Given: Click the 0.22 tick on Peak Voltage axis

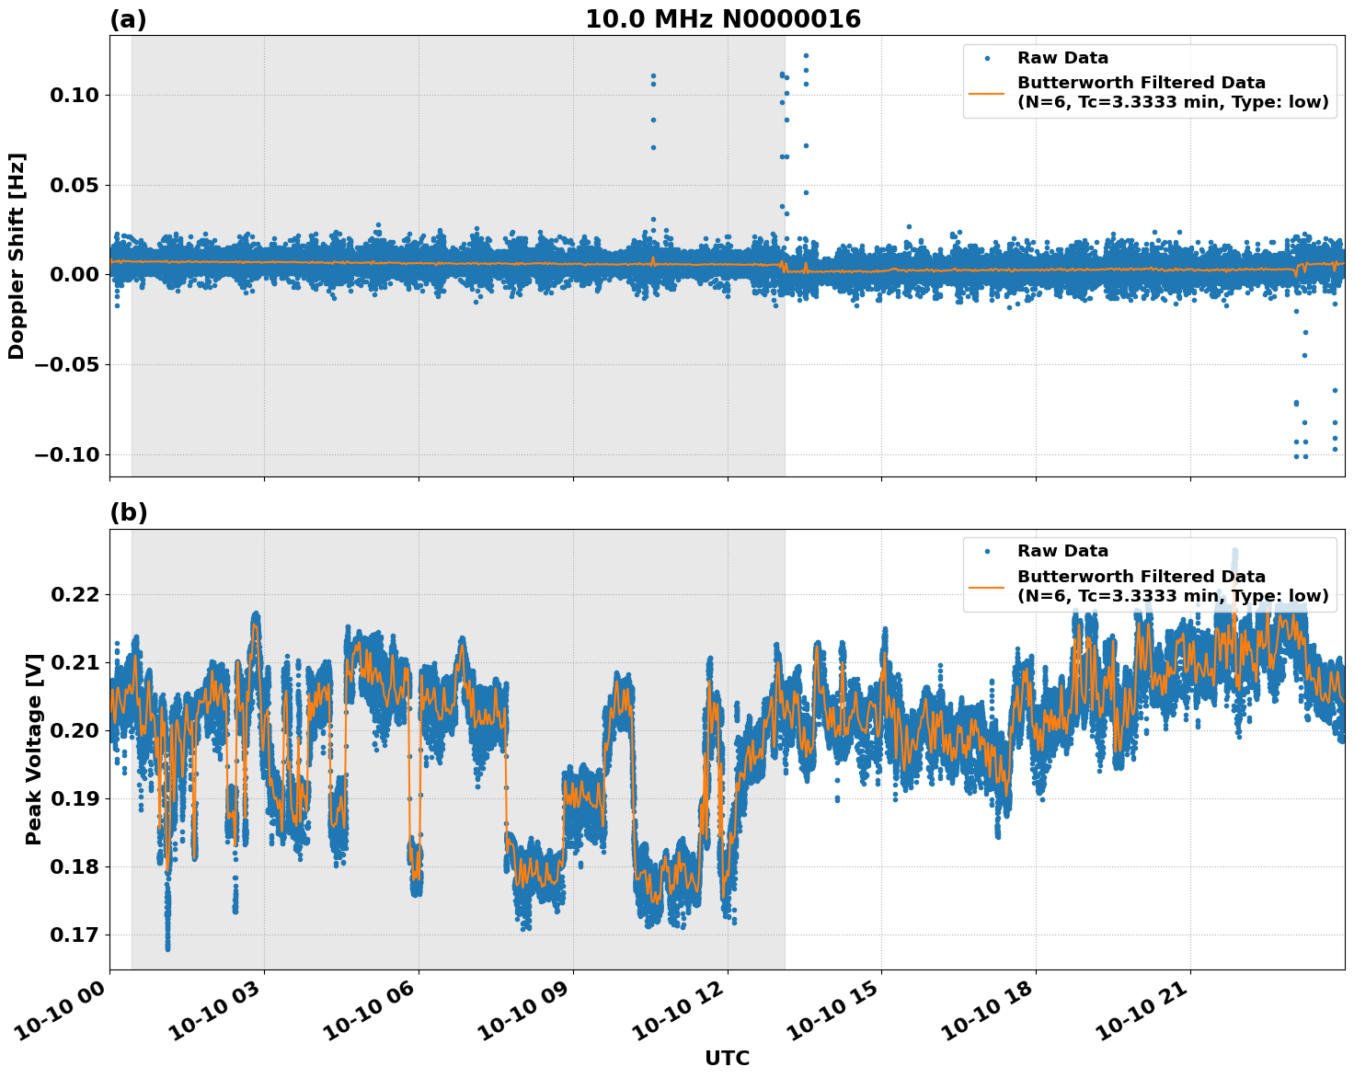Looking at the screenshot, I should (74, 595).
